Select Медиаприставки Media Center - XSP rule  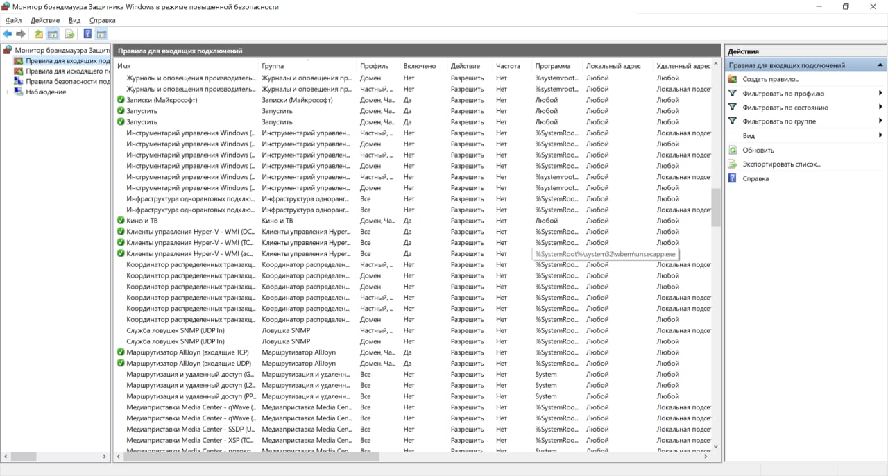[190, 440]
